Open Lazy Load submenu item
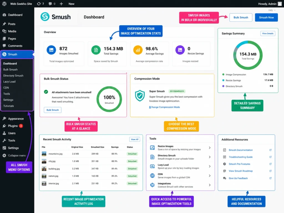The height and width of the screenshot is (213, 284). [x=9, y=82]
